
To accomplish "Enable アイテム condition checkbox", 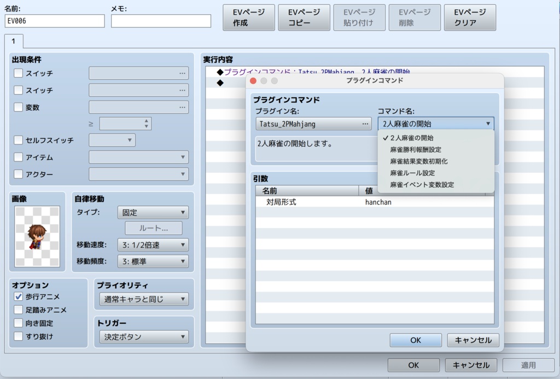I will coord(18,157).
